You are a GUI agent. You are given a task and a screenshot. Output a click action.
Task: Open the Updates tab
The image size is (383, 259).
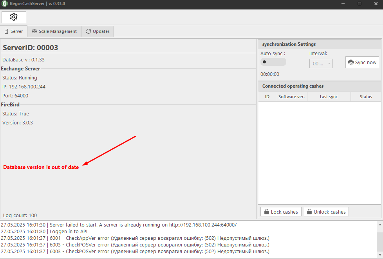(98, 31)
